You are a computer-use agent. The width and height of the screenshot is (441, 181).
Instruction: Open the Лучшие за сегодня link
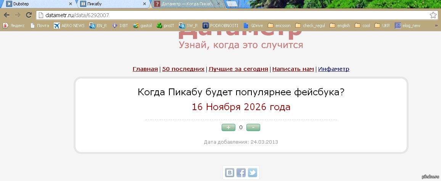(238, 69)
